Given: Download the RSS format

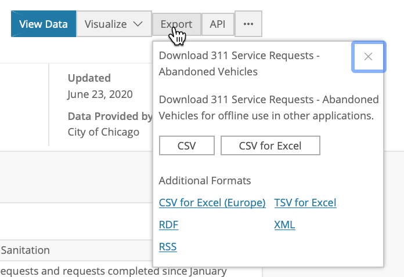Looking at the screenshot, I should (168, 247).
